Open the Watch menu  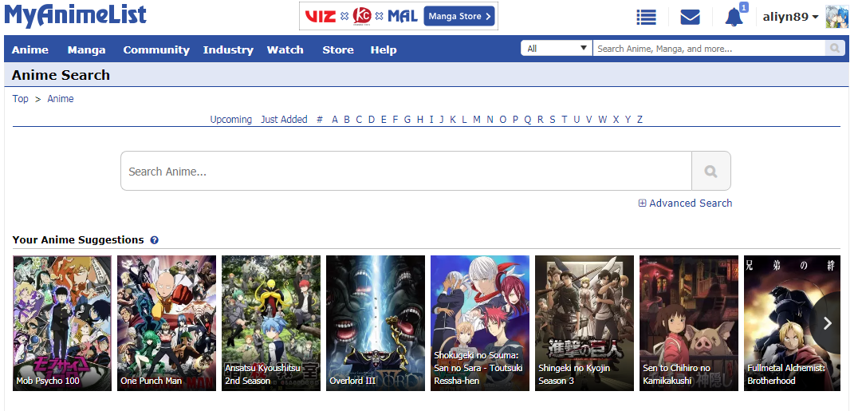click(285, 49)
